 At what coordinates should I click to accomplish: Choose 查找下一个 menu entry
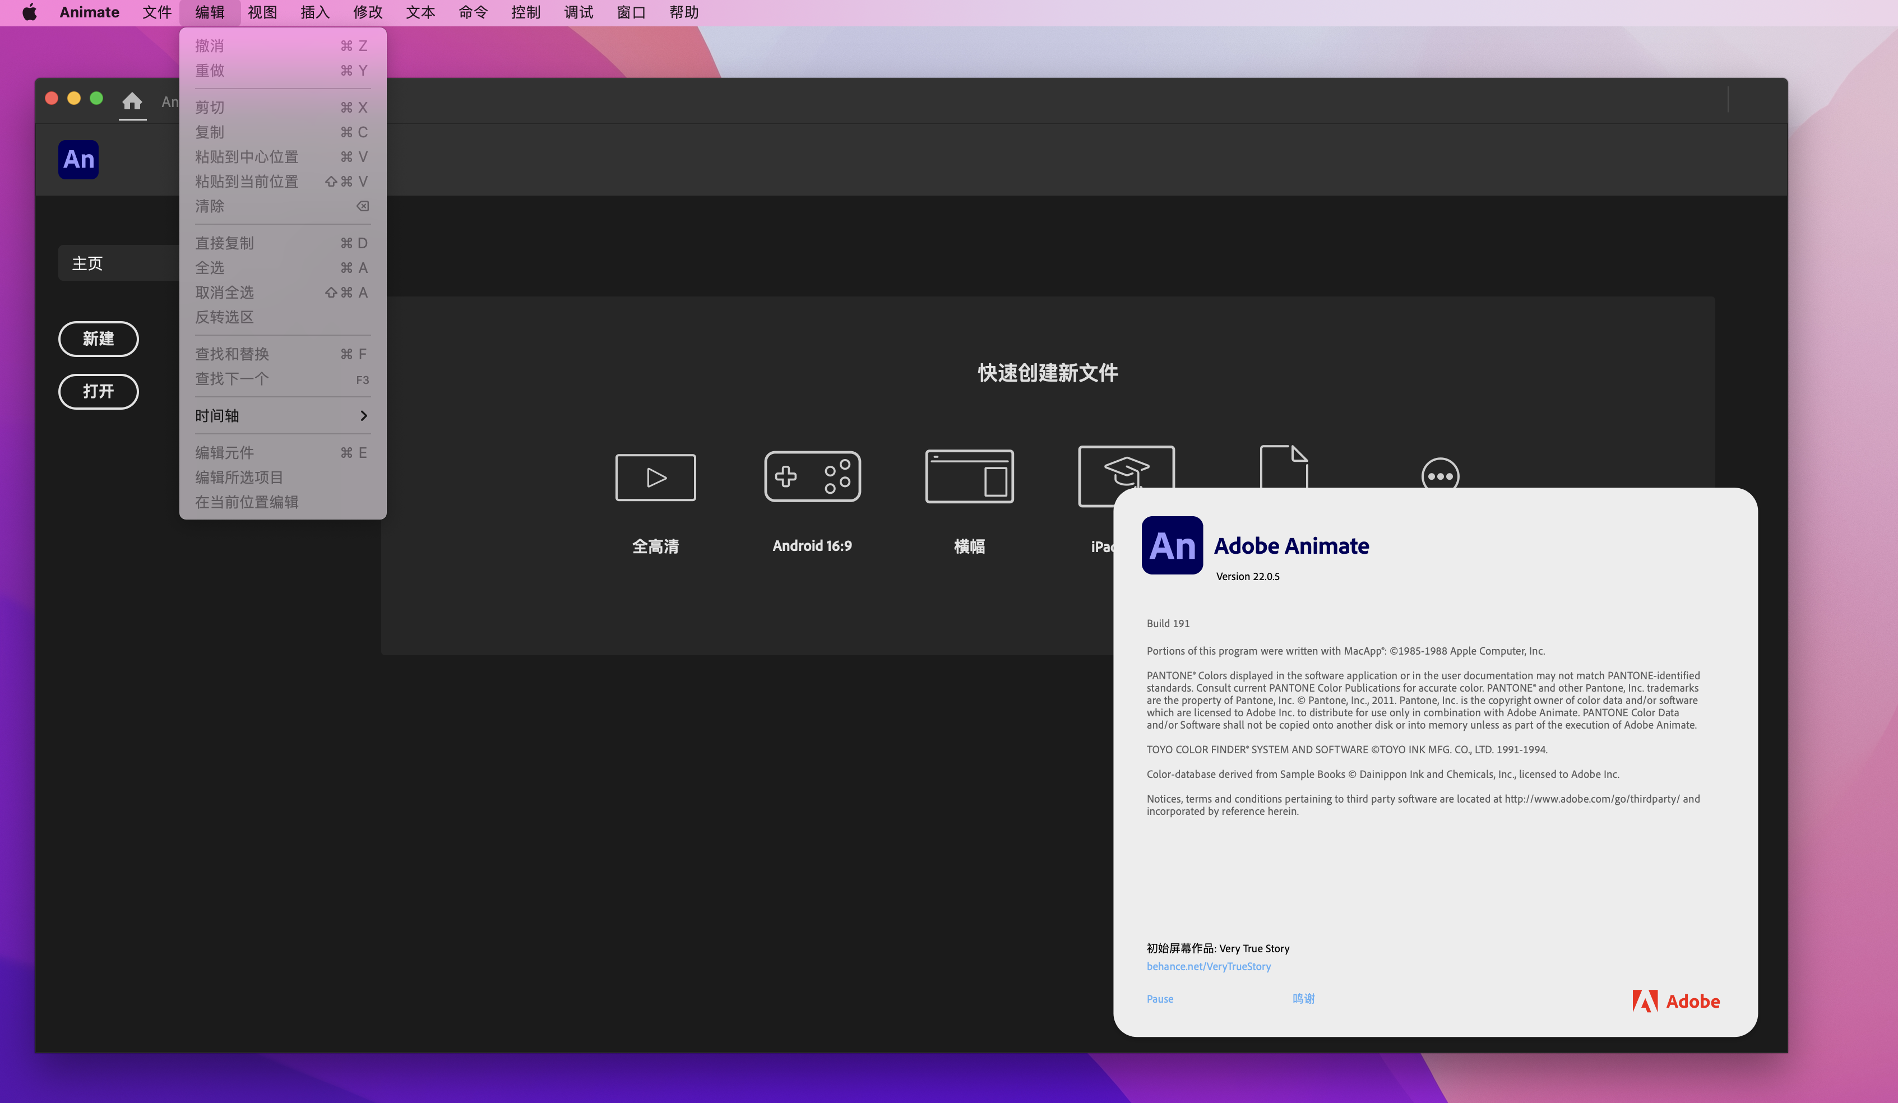[283, 379]
